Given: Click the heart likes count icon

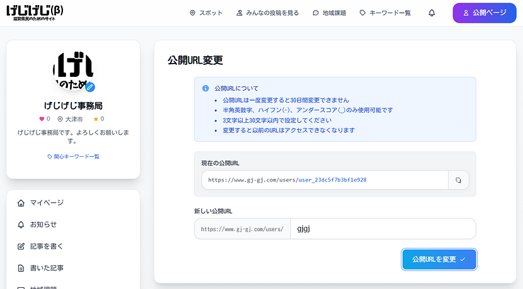Looking at the screenshot, I should point(42,118).
